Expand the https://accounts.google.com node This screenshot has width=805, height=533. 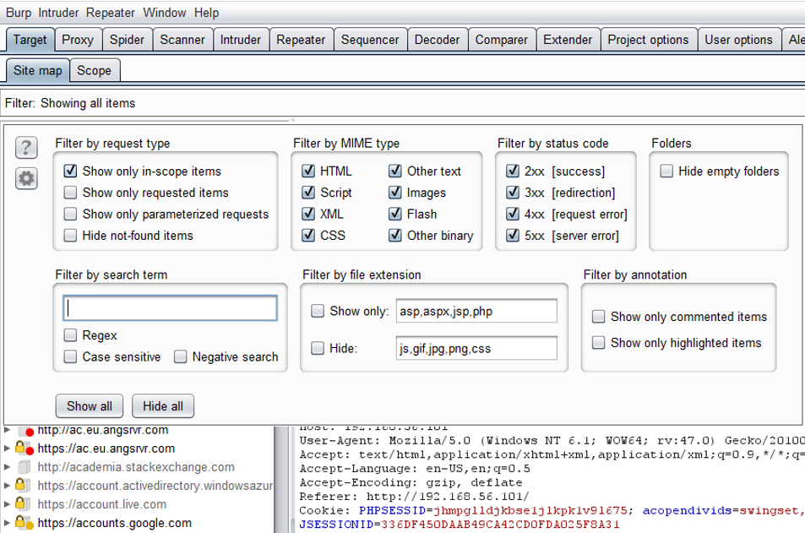(8, 523)
